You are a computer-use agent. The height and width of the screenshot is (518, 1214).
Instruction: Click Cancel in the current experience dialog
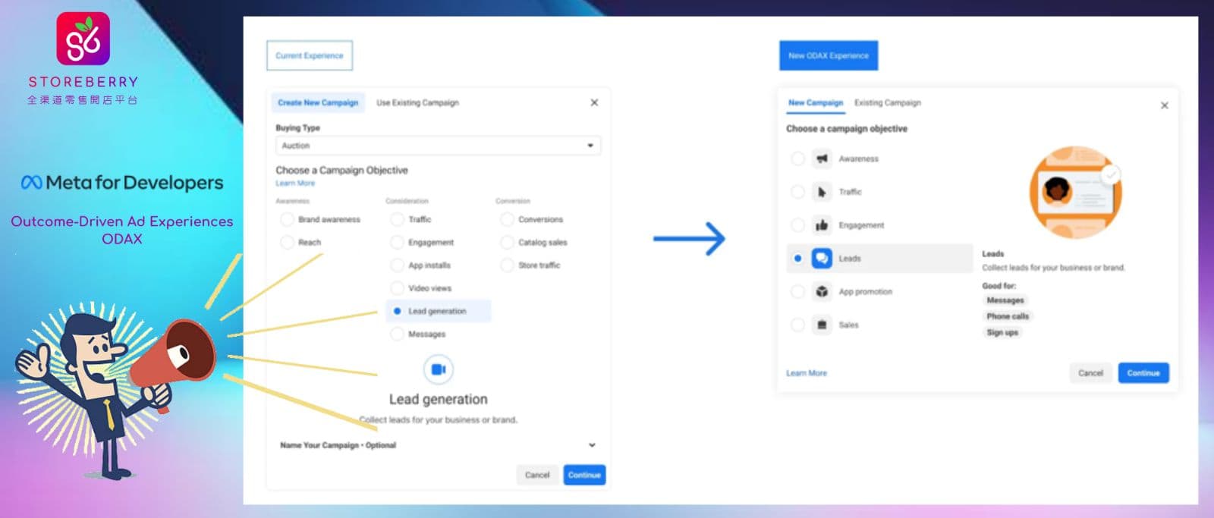[x=537, y=475]
